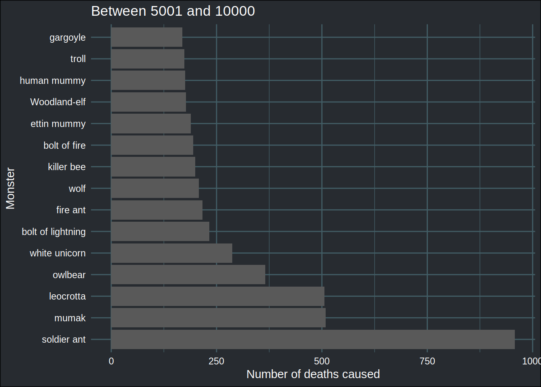Click the leocrotta bar

click(x=218, y=296)
